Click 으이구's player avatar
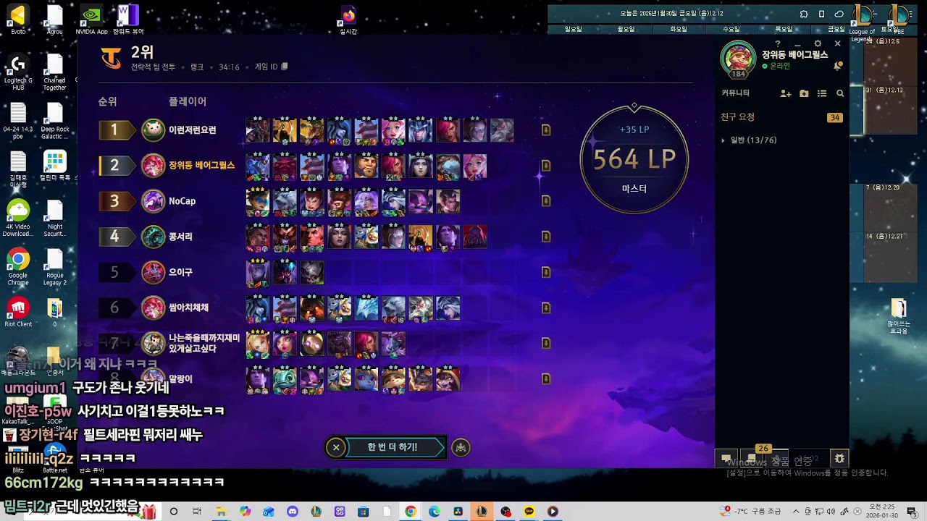The height and width of the screenshot is (521, 927). coord(153,272)
